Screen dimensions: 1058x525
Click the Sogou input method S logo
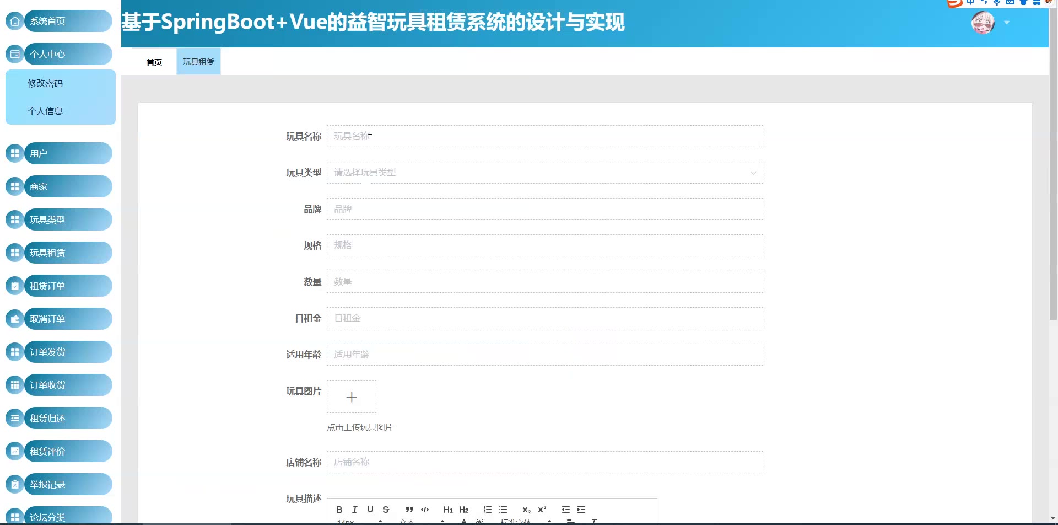coord(954,3)
